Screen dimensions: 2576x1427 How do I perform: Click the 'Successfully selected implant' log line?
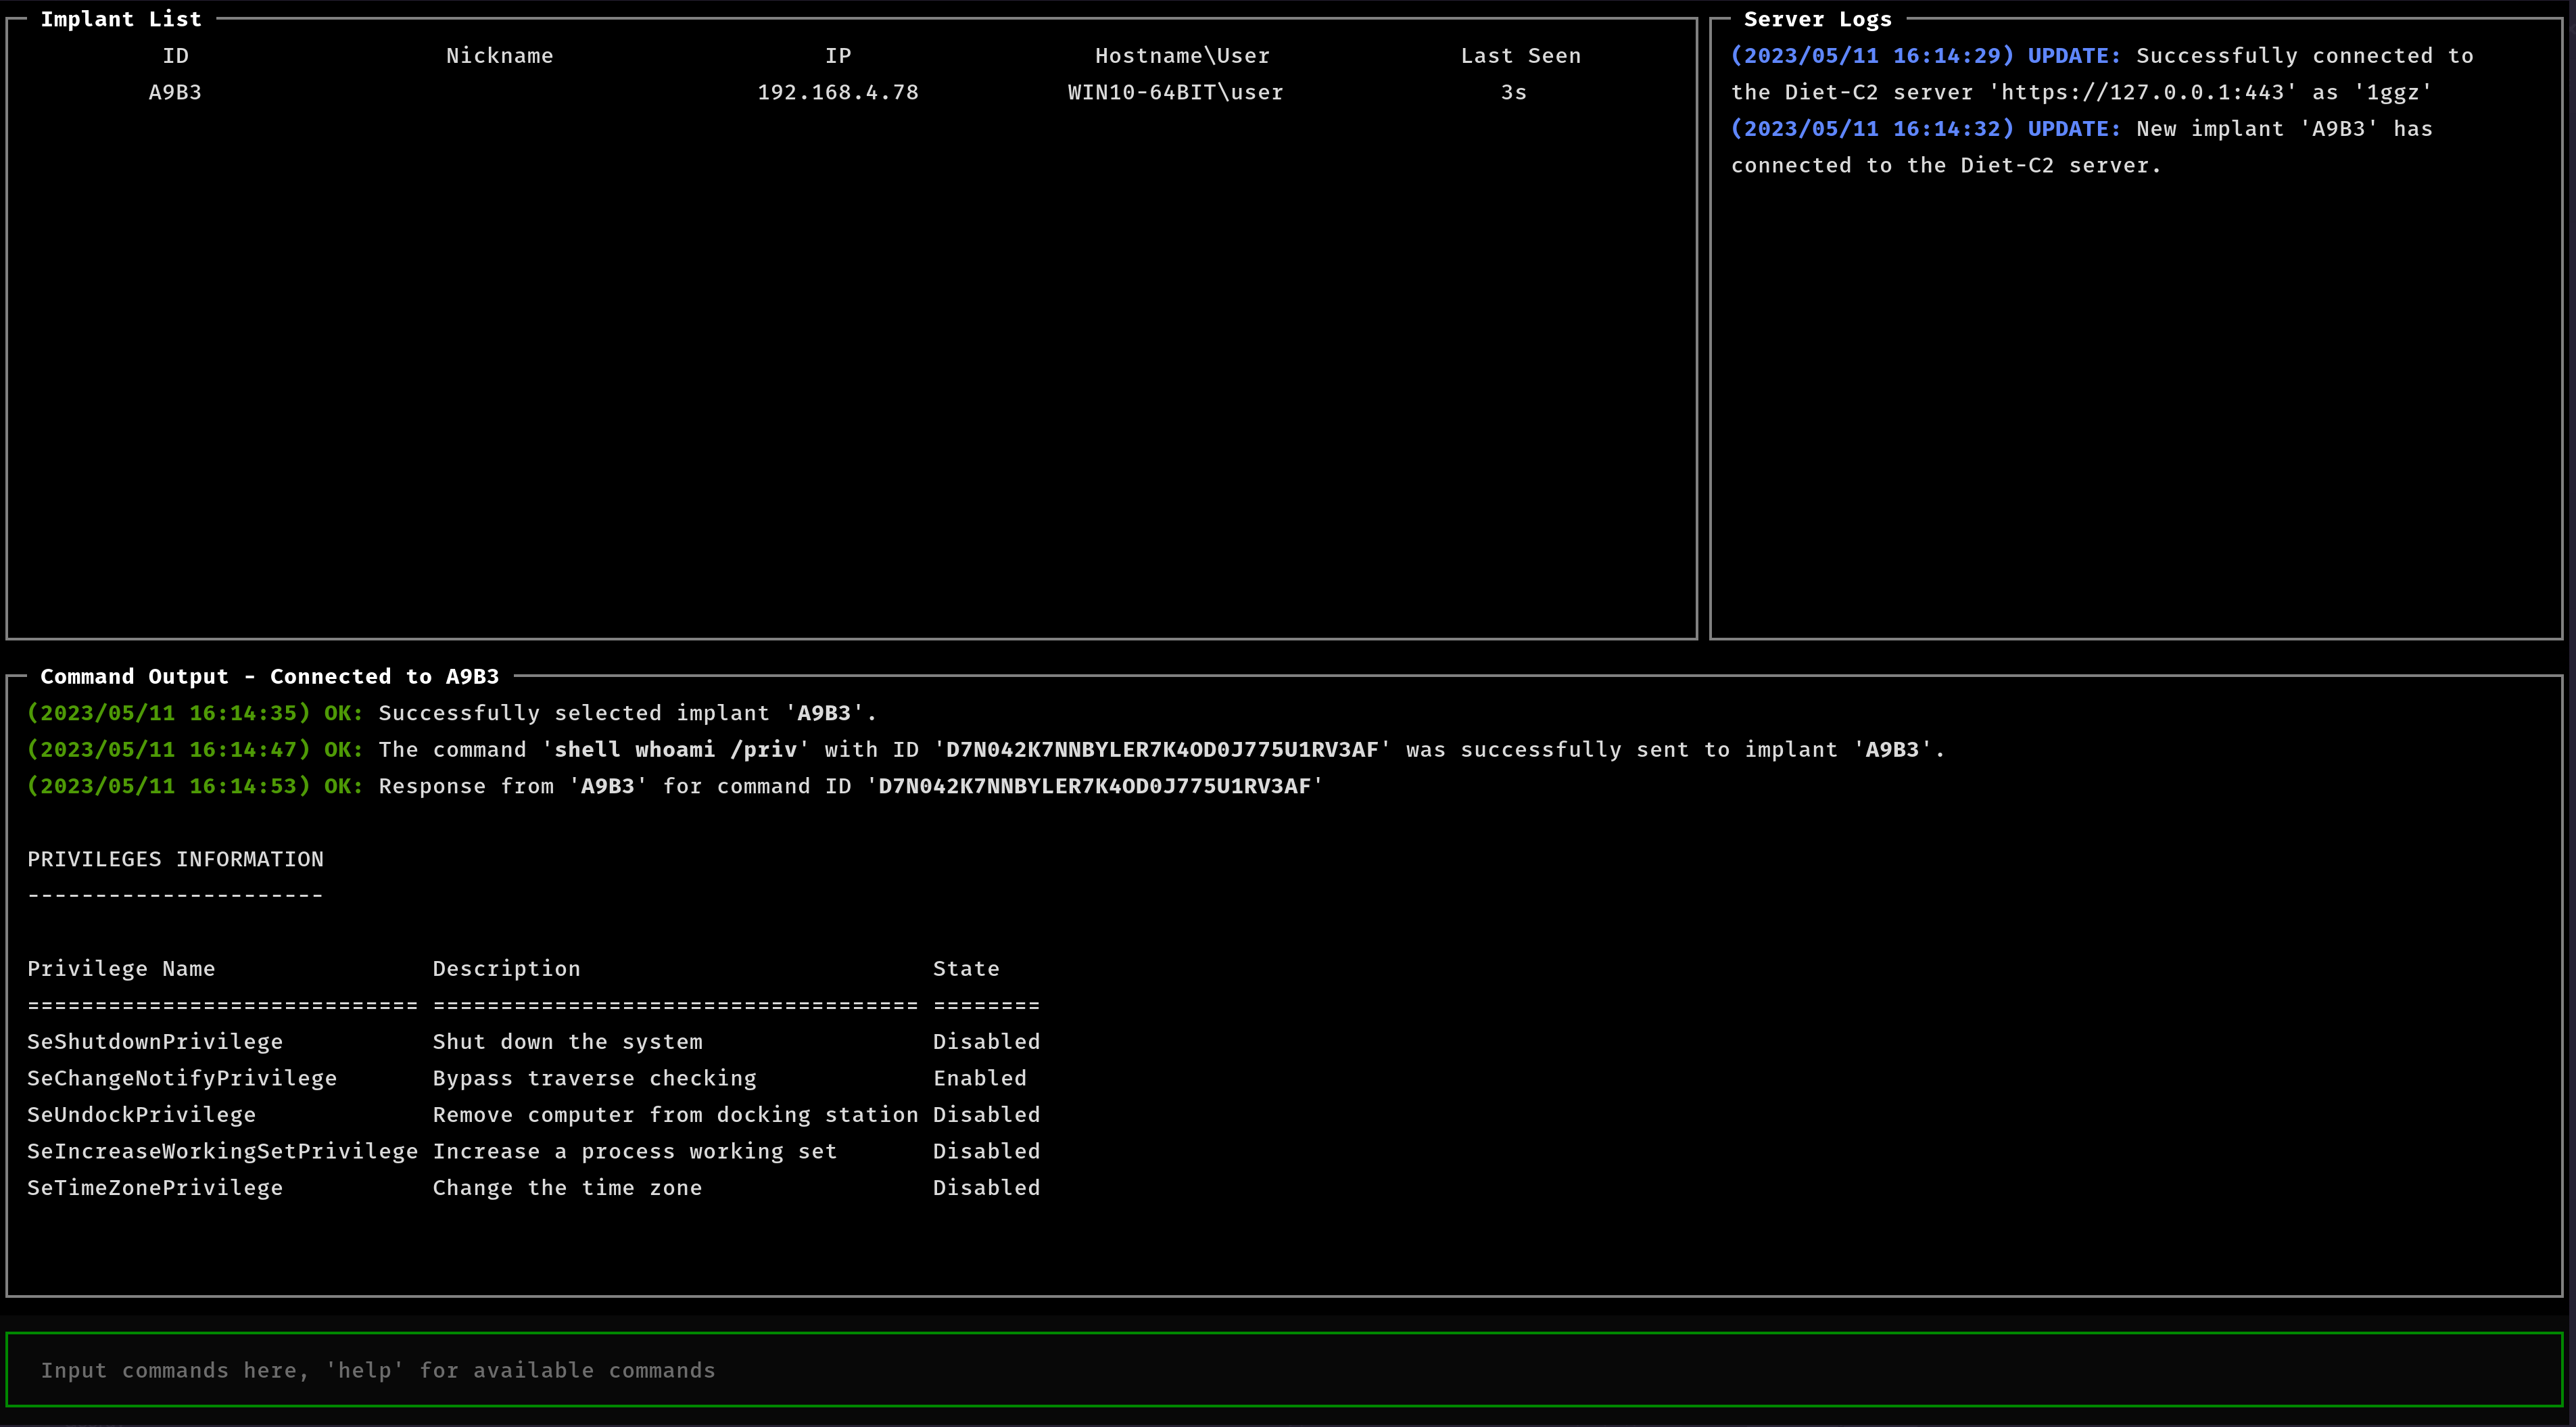pyautogui.click(x=627, y=713)
